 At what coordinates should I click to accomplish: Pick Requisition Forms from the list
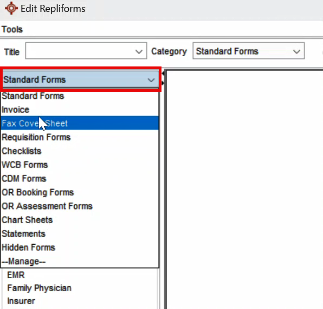click(x=80, y=137)
